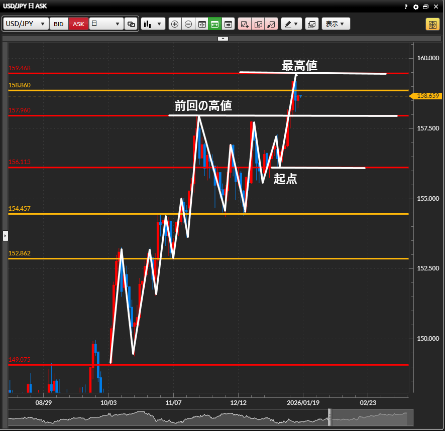The image size is (445, 431).
Task: Open the 表示 display menu
Action: tap(336, 24)
